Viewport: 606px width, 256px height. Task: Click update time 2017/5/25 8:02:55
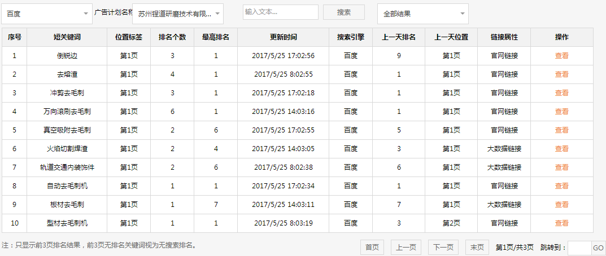pyautogui.click(x=284, y=74)
